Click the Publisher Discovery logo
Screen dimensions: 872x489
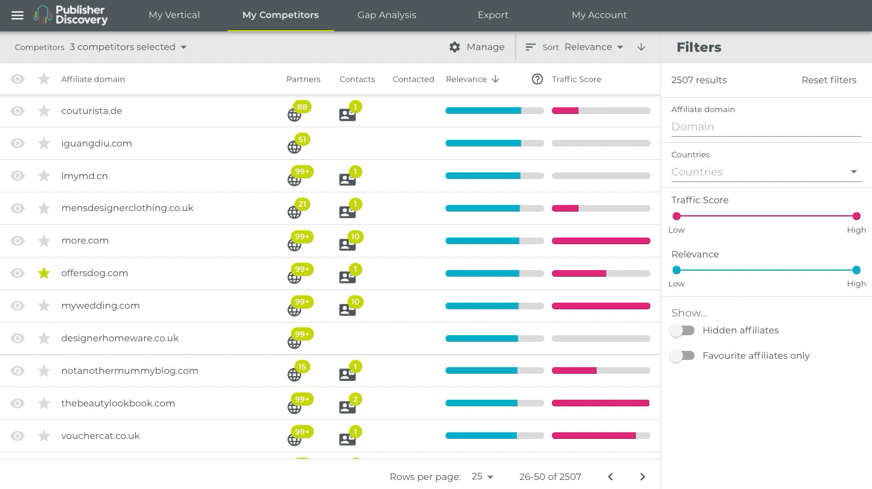click(x=71, y=15)
